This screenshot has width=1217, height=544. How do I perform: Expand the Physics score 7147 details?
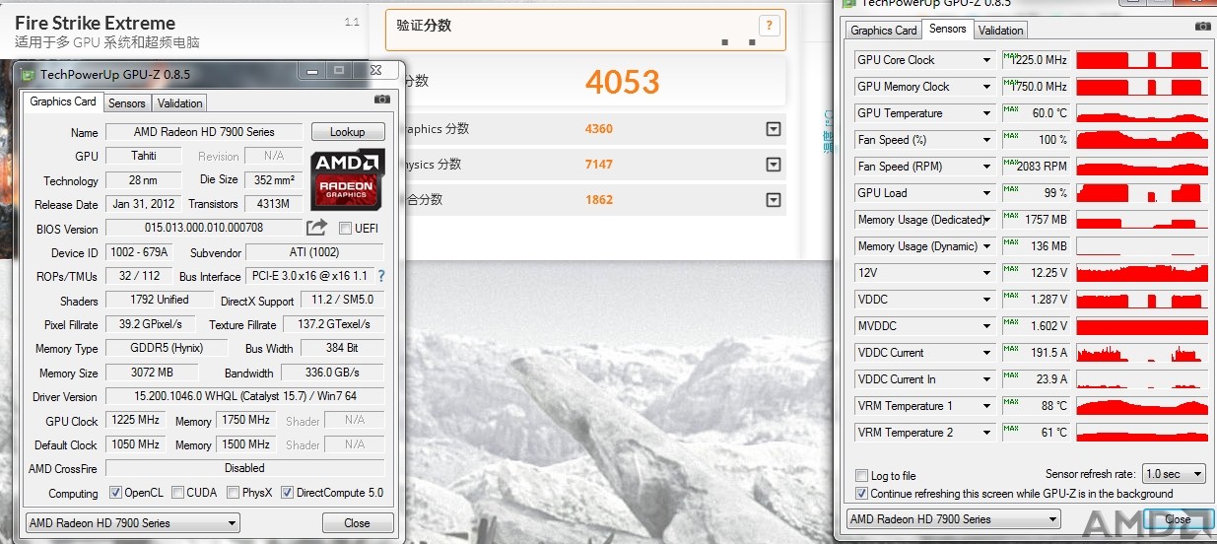click(774, 165)
